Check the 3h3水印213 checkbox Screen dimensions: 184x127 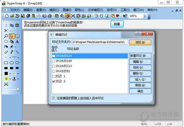(54, 66)
